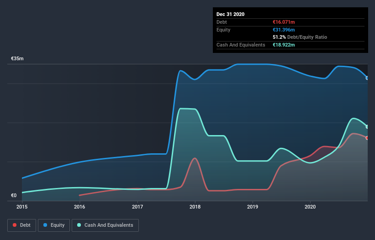Click the Equity label in the tooltip
Screen dimensions: 375x240
point(223,30)
